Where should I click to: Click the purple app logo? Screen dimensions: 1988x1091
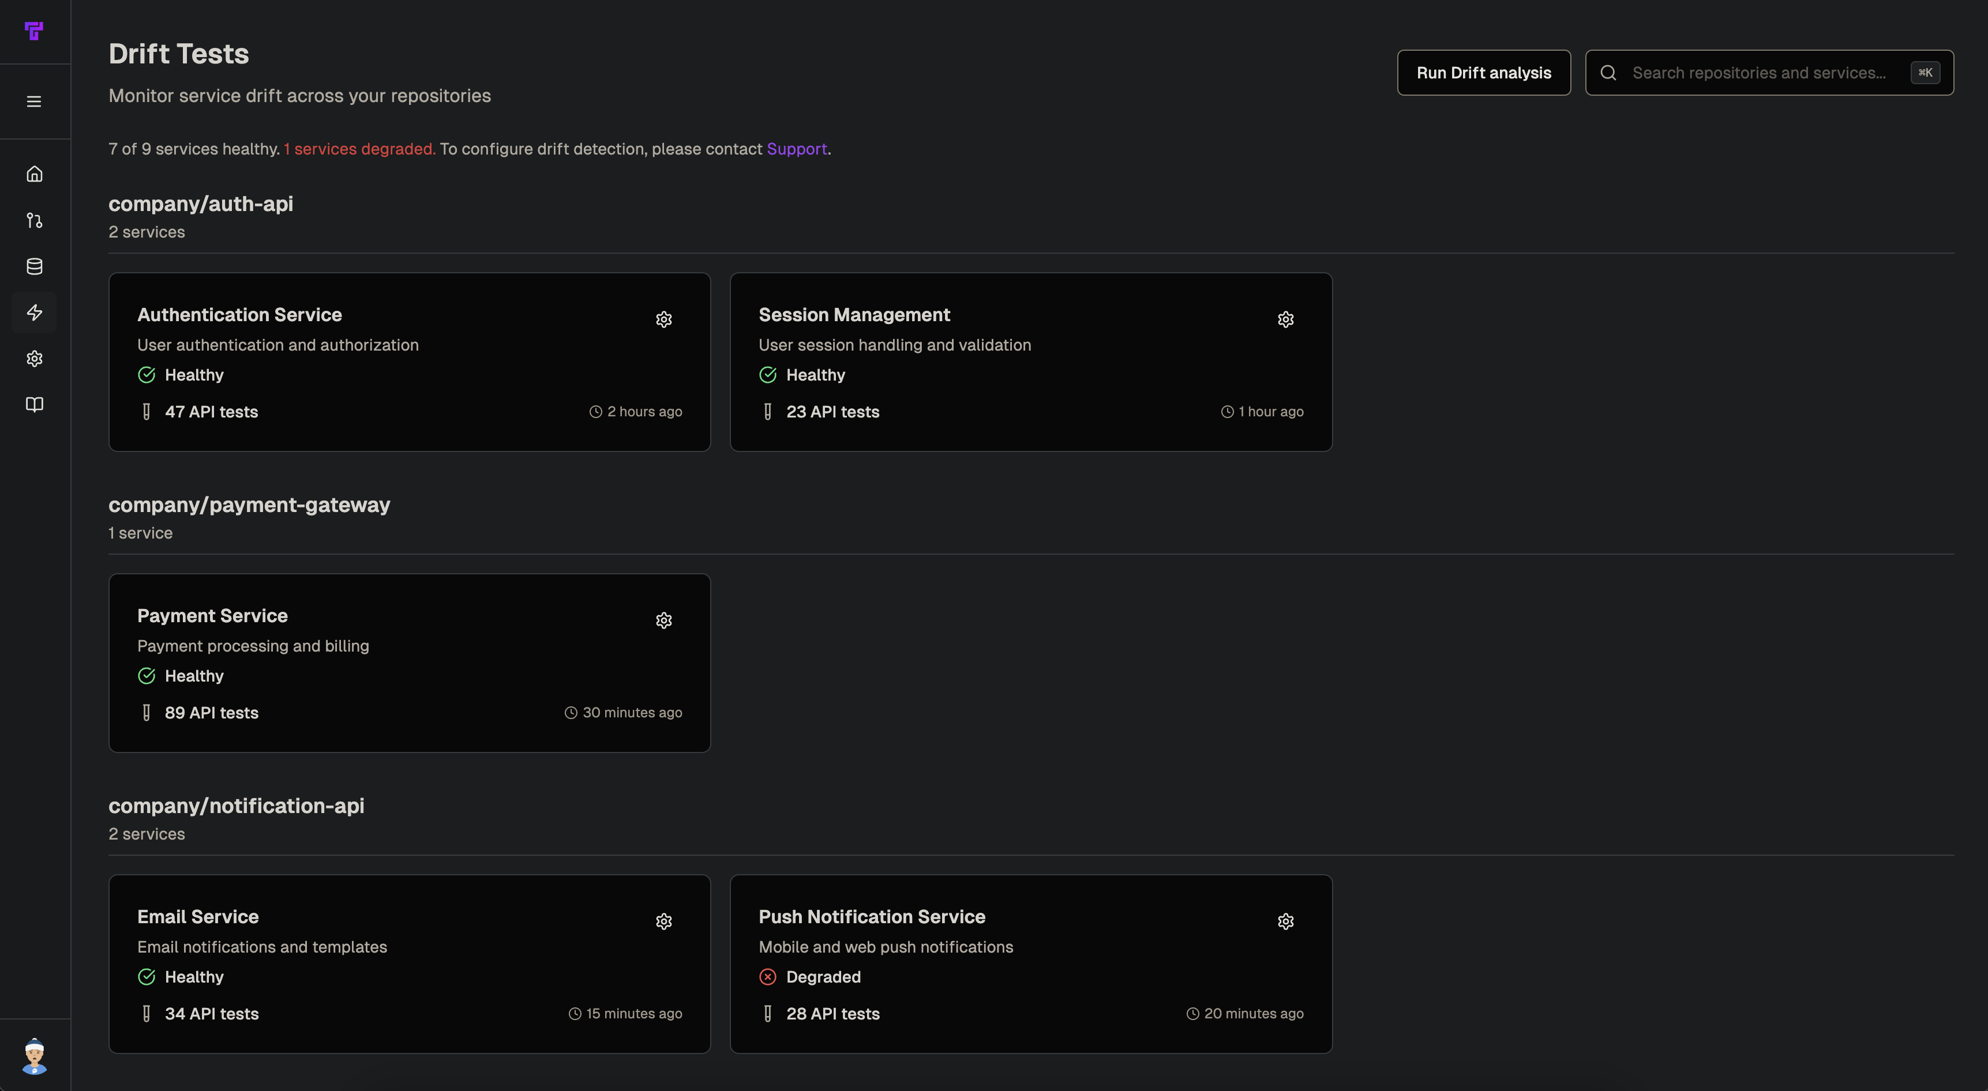(35, 32)
